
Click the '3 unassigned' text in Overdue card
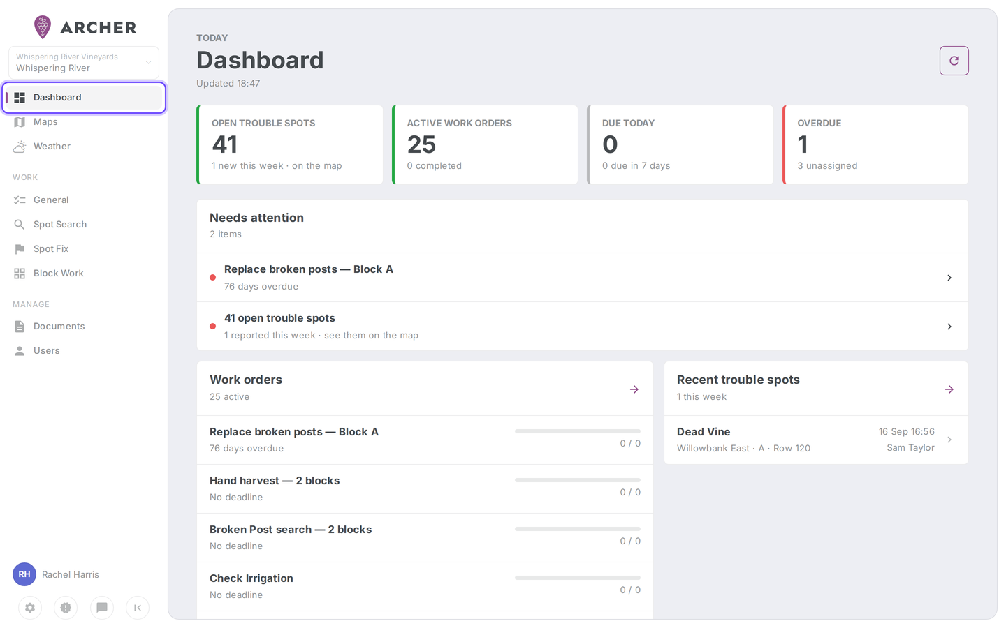coord(827,166)
